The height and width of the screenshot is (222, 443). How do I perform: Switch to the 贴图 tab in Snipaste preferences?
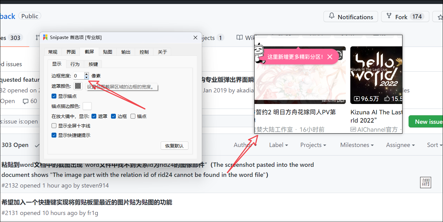pos(107,52)
